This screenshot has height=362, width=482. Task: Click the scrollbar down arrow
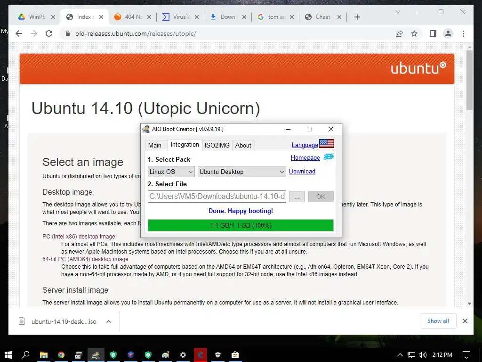click(469, 304)
